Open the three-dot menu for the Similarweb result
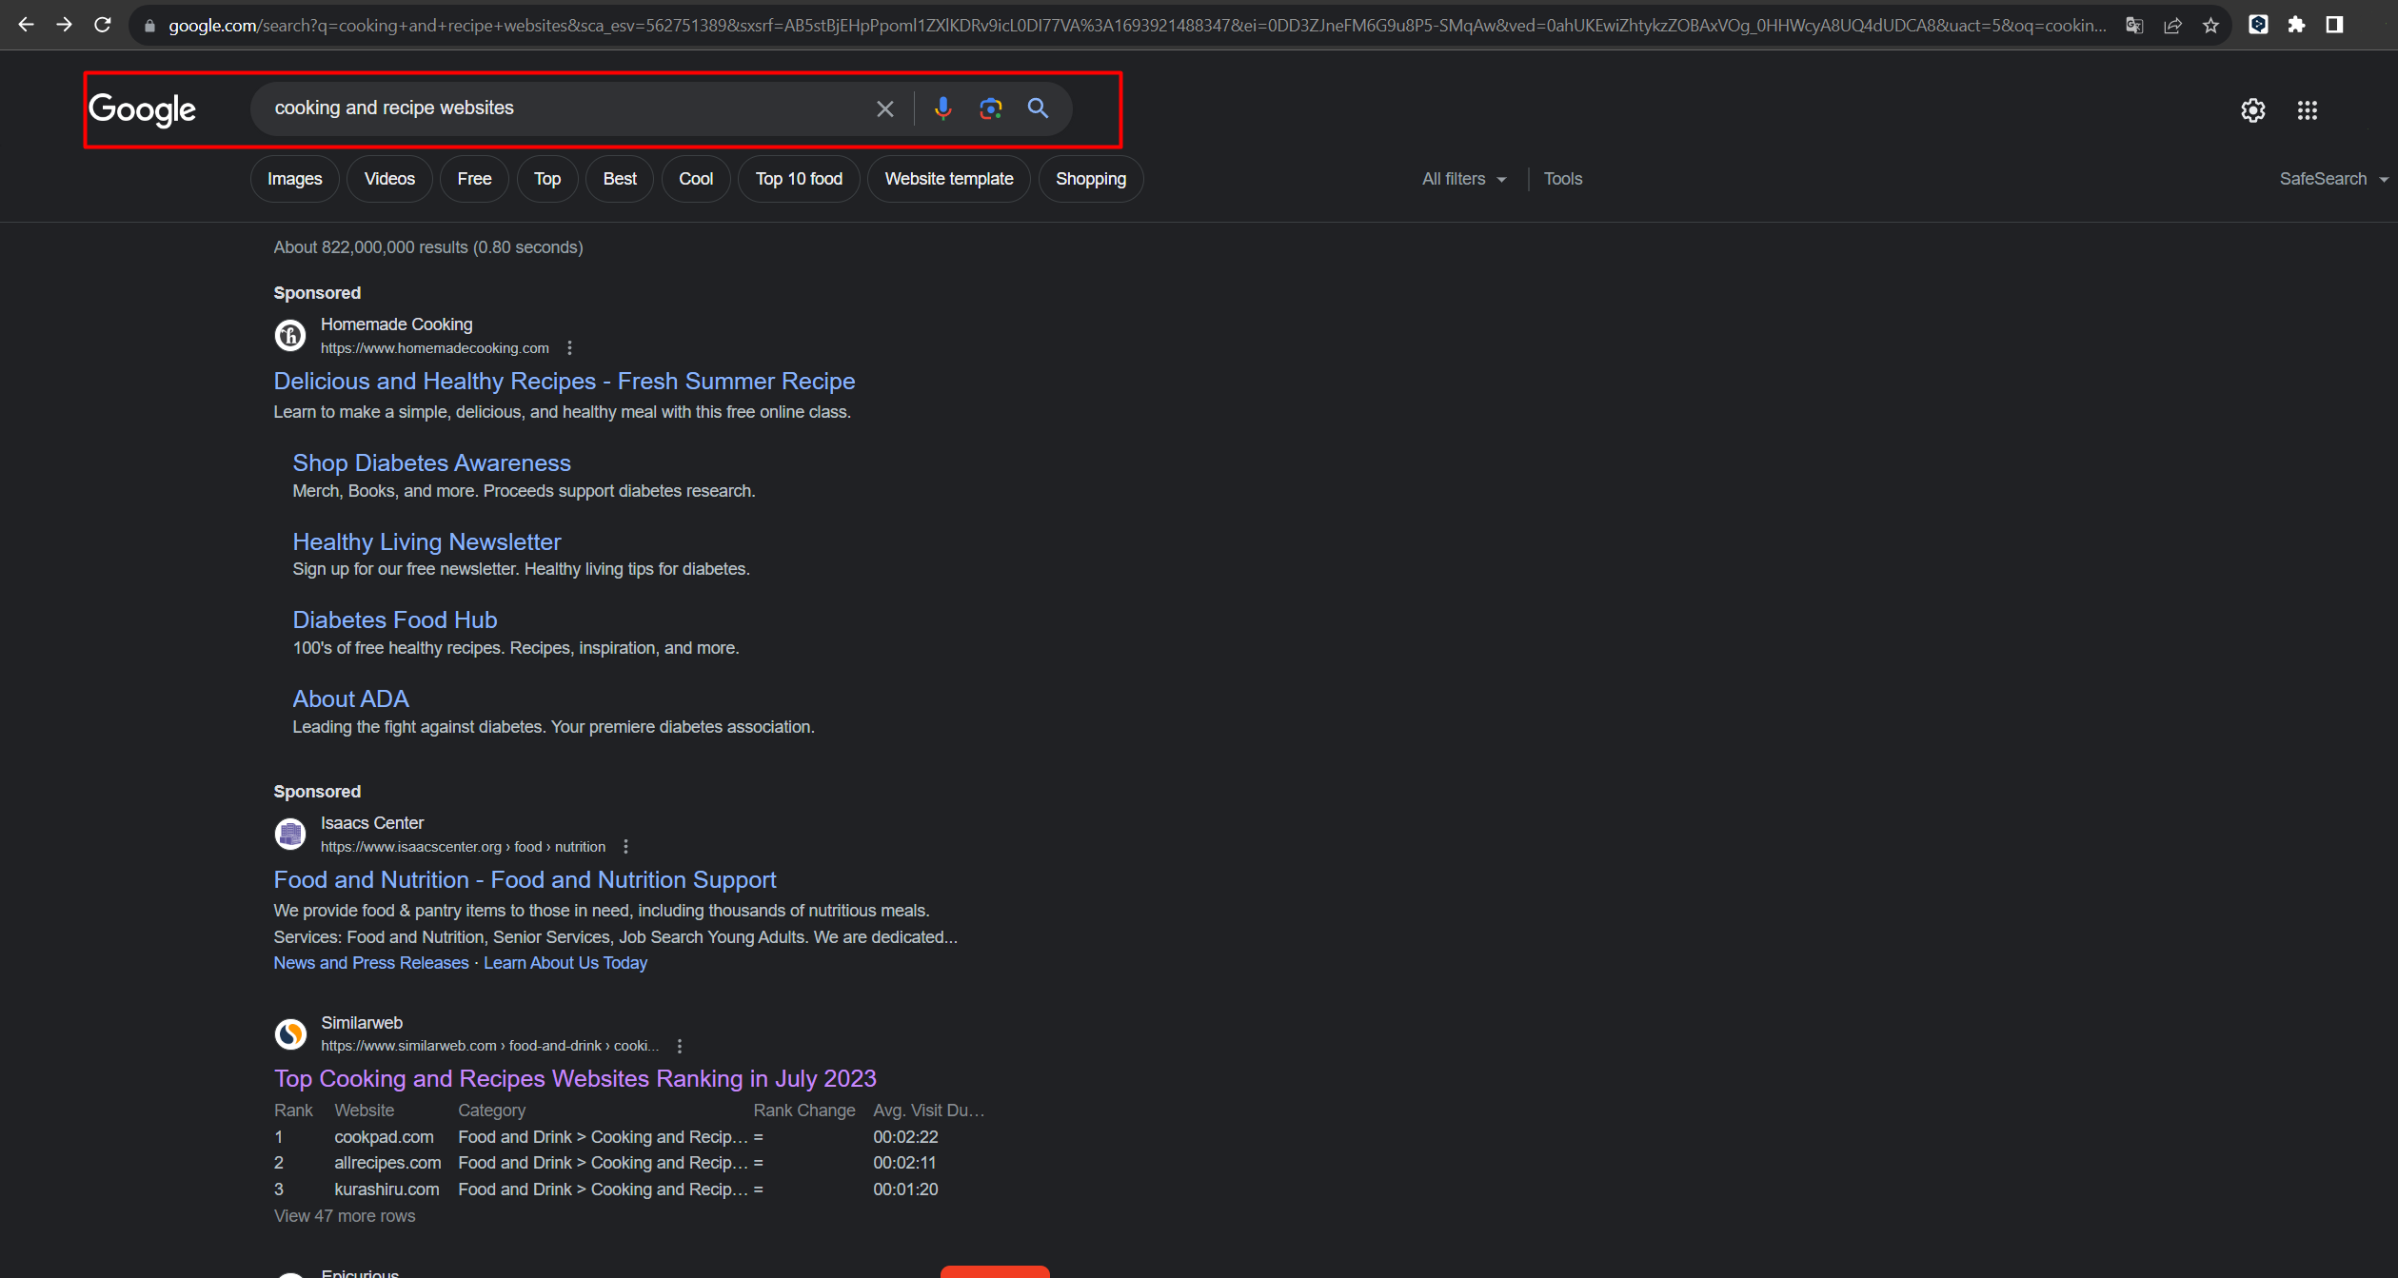This screenshot has width=2398, height=1278. (679, 1046)
